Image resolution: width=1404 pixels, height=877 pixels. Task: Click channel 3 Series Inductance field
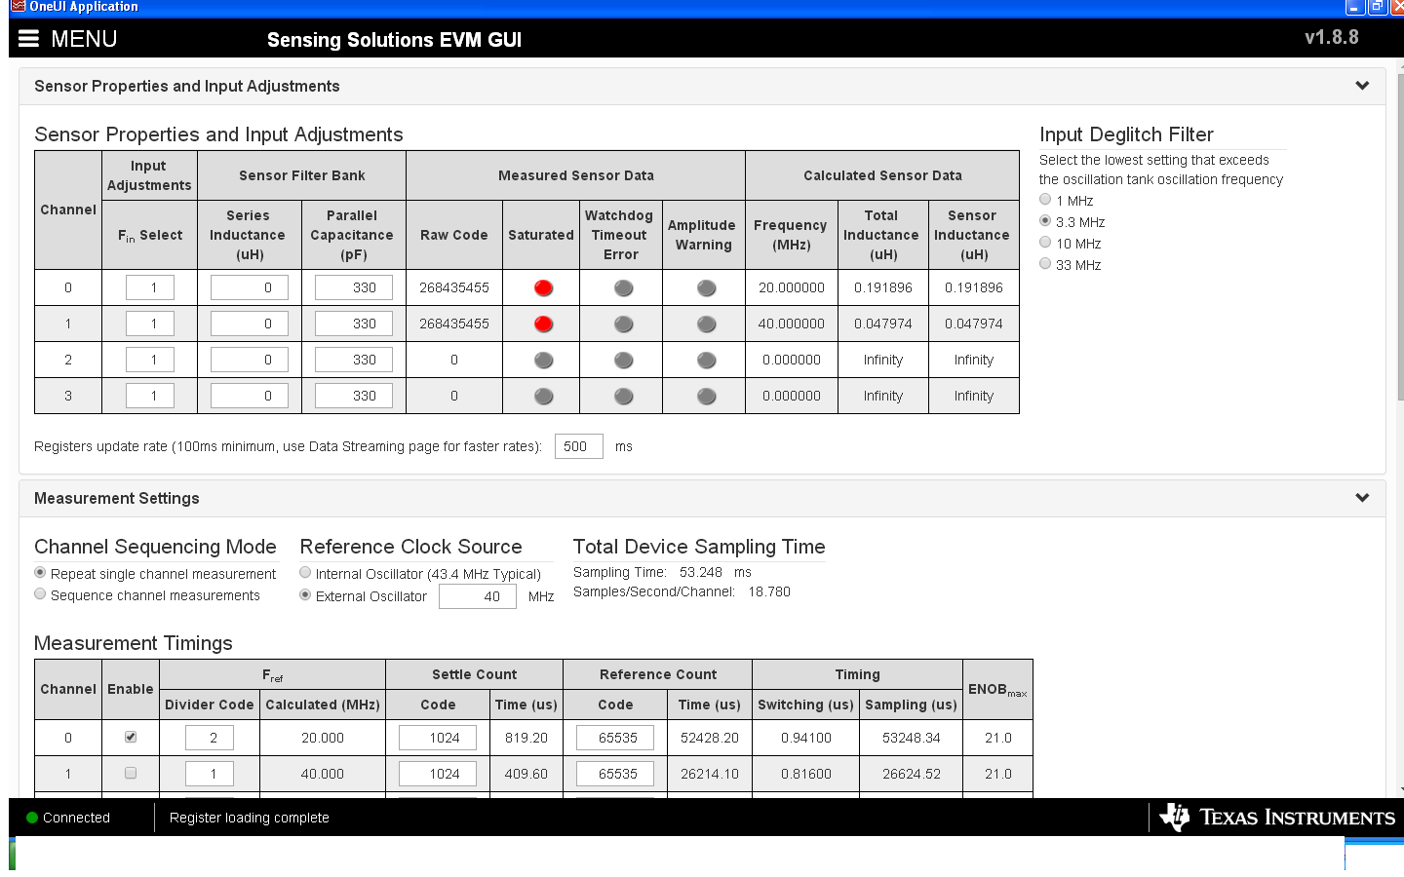[x=250, y=396]
